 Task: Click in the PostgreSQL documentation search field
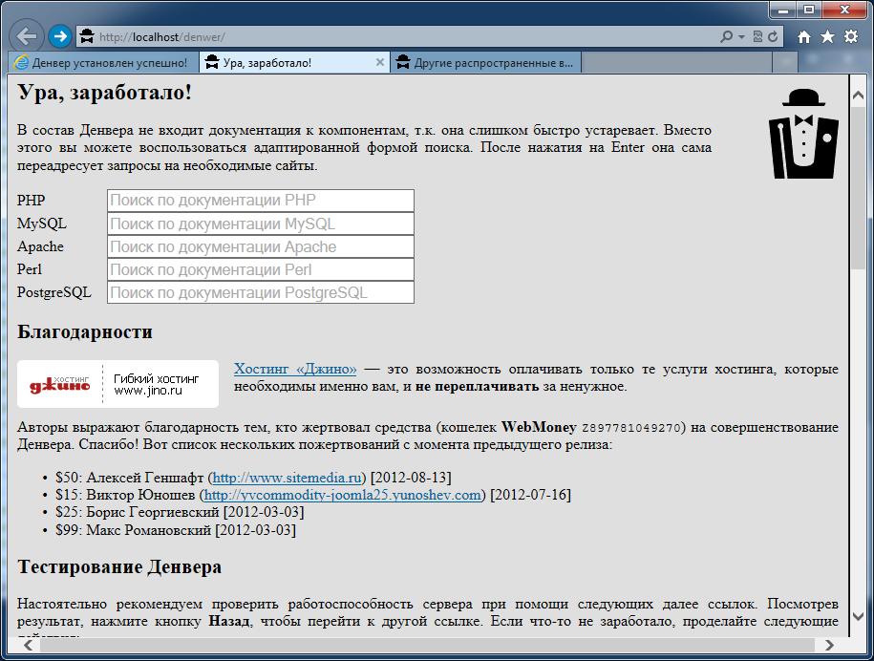pyautogui.click(x=260, y=292)
